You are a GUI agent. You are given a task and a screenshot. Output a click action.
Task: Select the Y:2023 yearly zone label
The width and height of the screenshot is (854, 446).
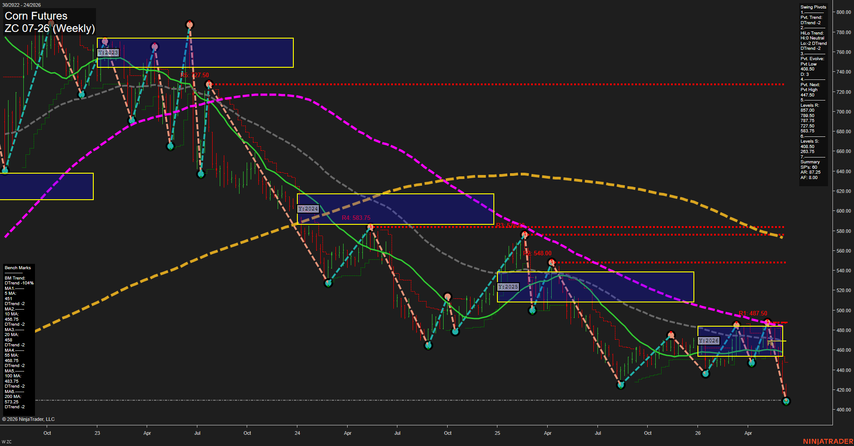tap(108, 52)
